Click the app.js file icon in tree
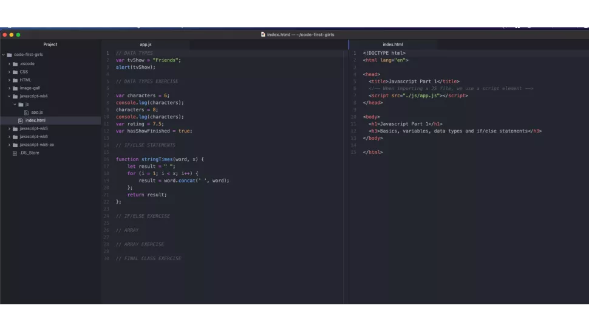Viewport: 589px width, 332px height. (x=26, y=112)
